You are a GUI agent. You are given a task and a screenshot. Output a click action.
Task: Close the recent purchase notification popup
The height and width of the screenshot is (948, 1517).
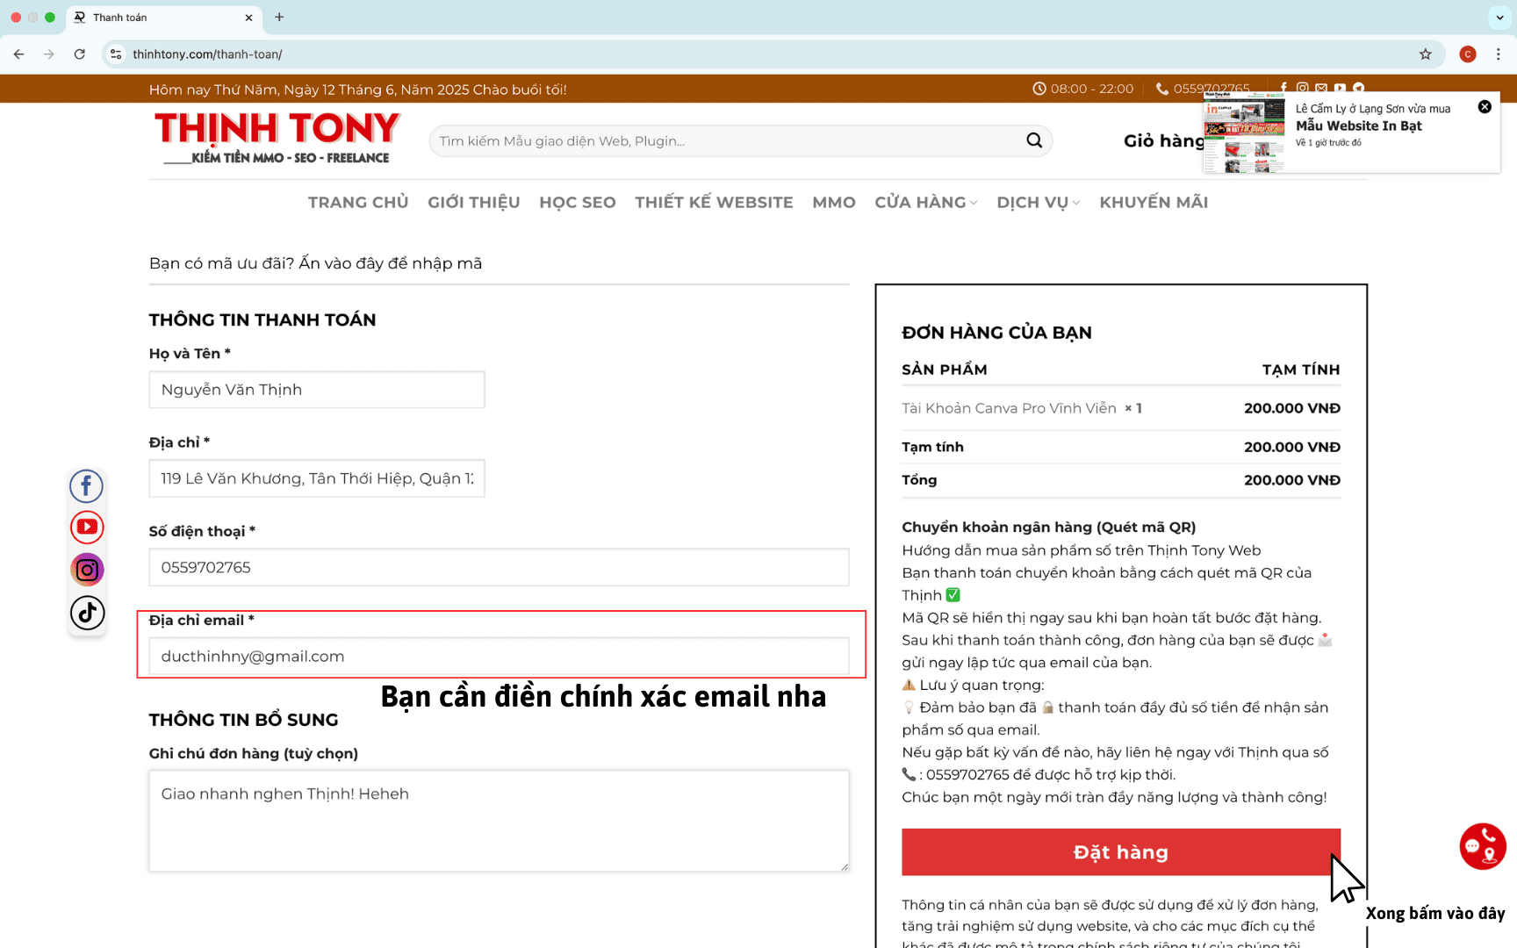coord(1485,106)
